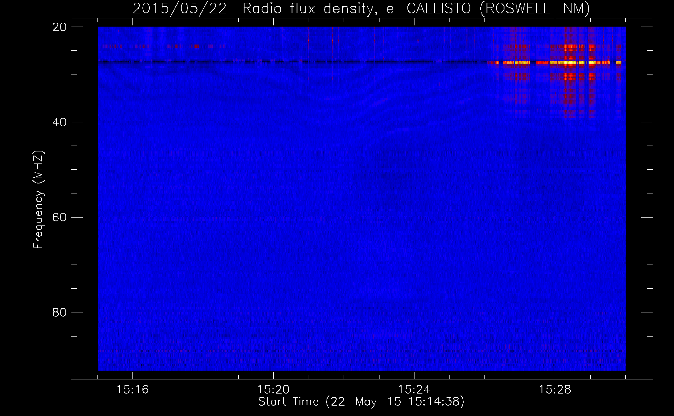Click the '15:28' time tick label
The image size is (674, 416).
coord(555,390)
